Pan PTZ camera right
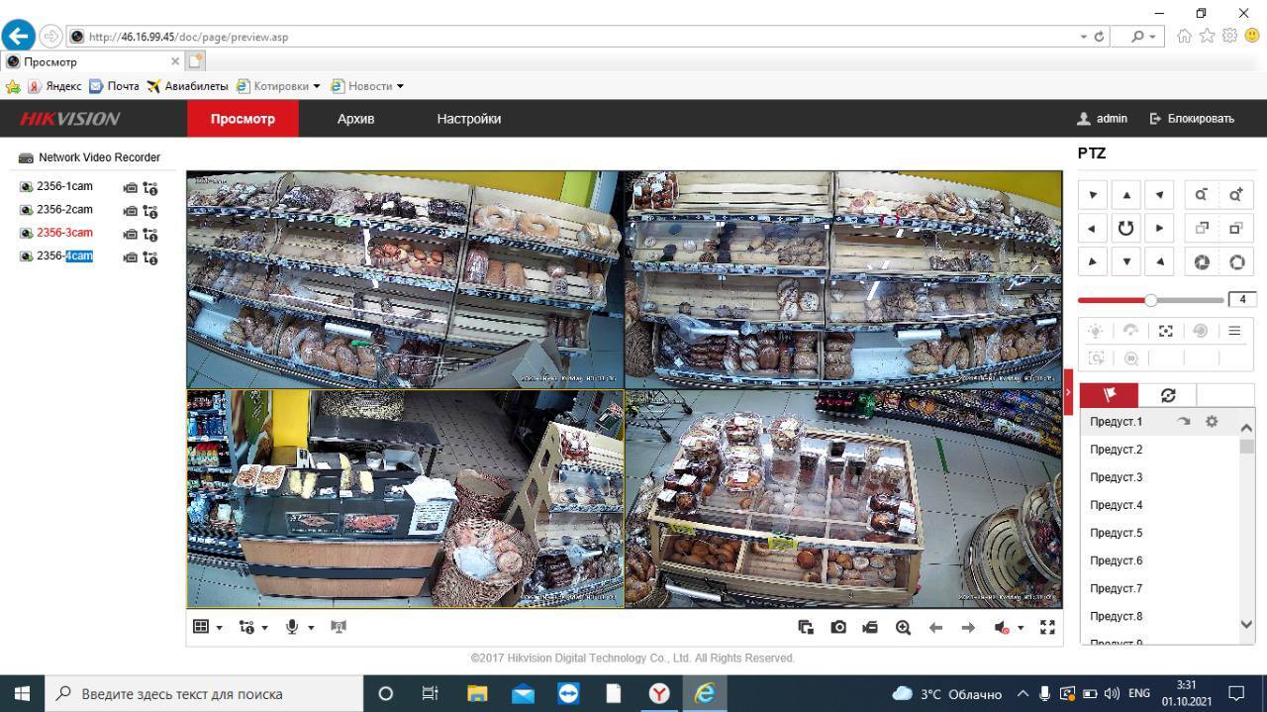The width and height of the screenshot is (1267, 712). tap(1159, 229)
